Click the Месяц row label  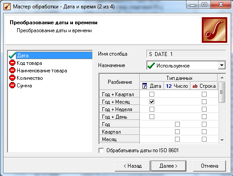pyautogui.click(x=120, y=139)
